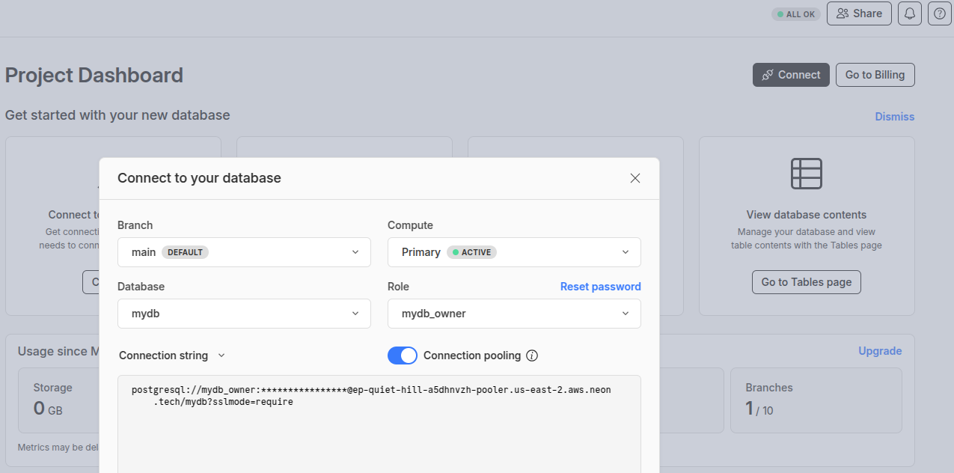
Task: Click the notifications bell icon
Action: [x=910, y=13]
